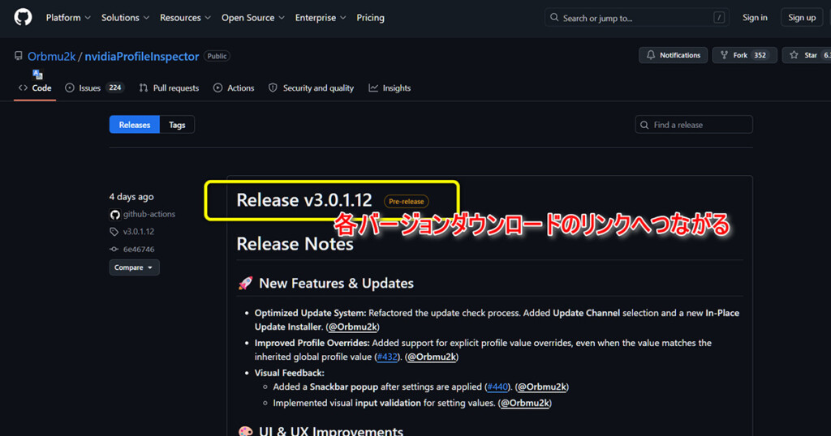
Task: Focus the Search or jump to field
Action: coord(636,18)
